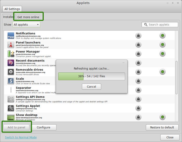Select the Panel launchers rocket icon
Screen dimensions: 182x142
point(11,45)
